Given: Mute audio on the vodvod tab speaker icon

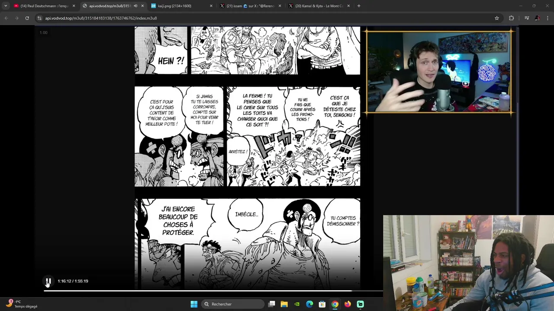Looking at the screenshot, I should click(135, 6).
